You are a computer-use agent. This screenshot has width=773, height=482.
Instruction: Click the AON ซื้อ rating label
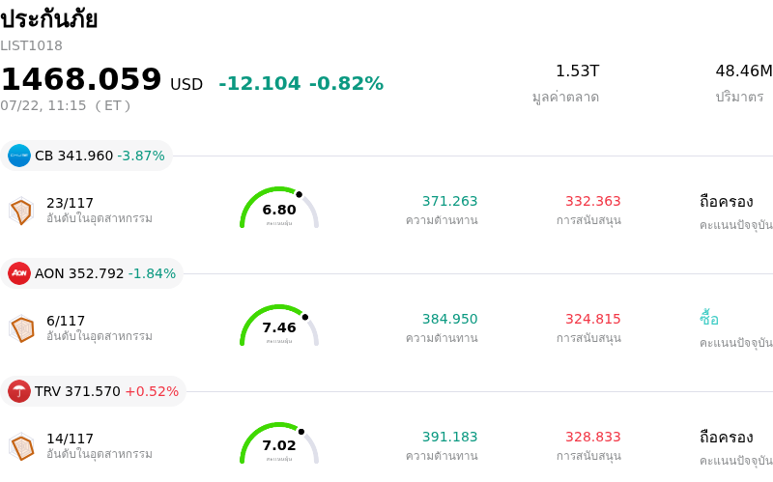pyautogui.click(x=709, y=319)
